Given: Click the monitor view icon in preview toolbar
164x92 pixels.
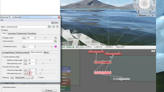Looking at the screenshot, I should click(x=77, y=47).
